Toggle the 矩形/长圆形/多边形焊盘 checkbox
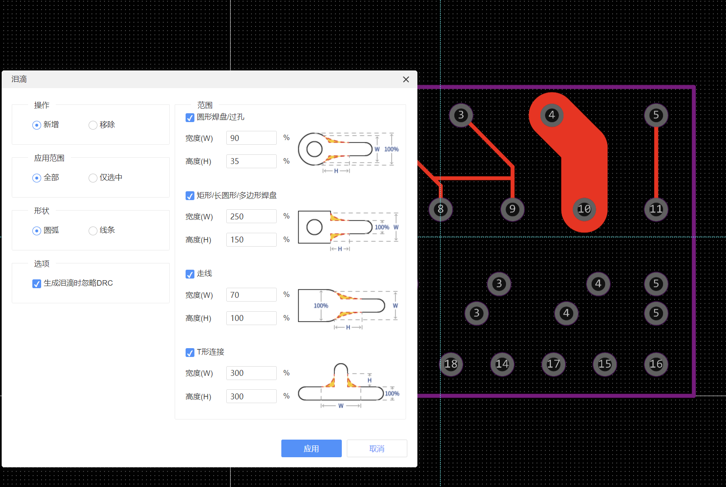 [x=190, y=196]
